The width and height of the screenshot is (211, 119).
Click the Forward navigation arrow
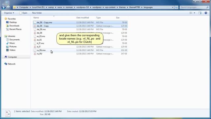8,7
